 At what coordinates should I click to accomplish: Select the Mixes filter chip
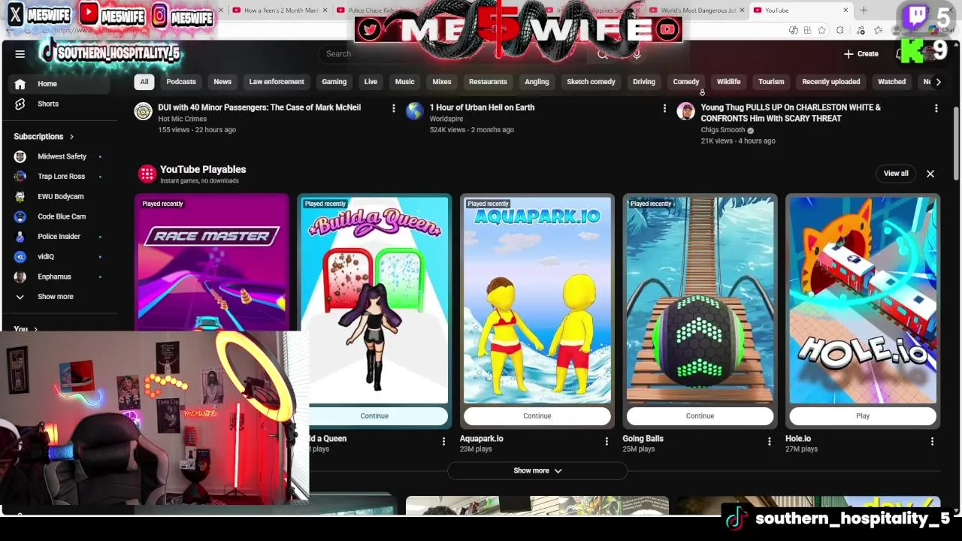pos(442,82)
